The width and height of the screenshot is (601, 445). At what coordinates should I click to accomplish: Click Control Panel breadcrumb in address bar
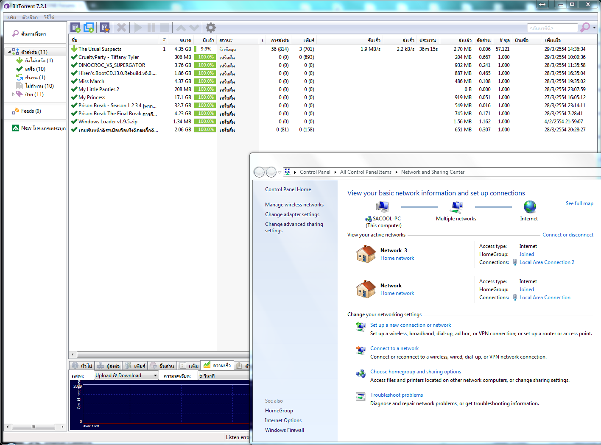click(315, 172)
